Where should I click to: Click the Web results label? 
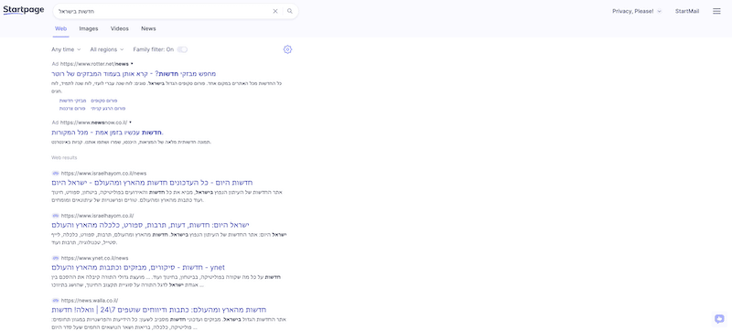pos(64,157)
